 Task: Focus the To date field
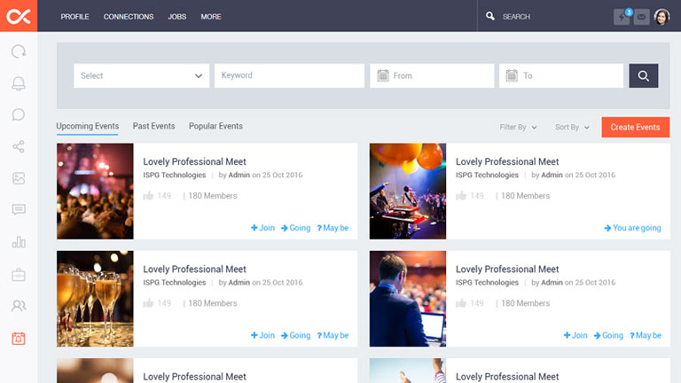point(561,76)
